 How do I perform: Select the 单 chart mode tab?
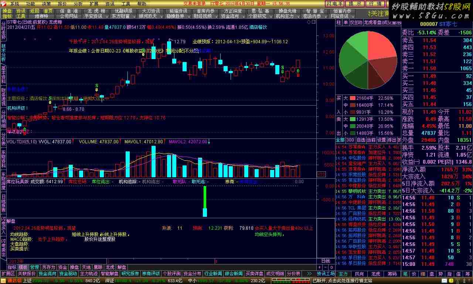[346, 23]
